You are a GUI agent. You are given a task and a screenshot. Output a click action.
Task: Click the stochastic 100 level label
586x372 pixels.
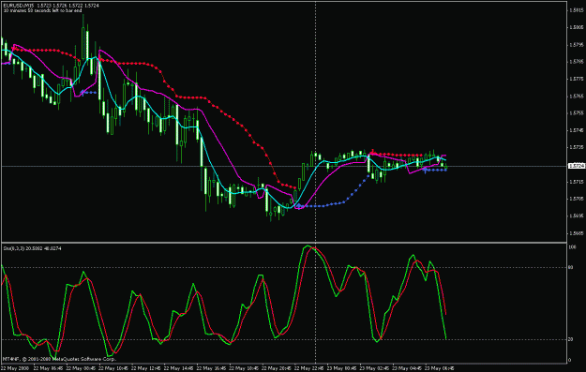point(572,247)
